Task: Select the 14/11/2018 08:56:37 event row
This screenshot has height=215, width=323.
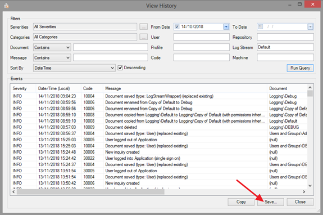Action: pos(158,133)
